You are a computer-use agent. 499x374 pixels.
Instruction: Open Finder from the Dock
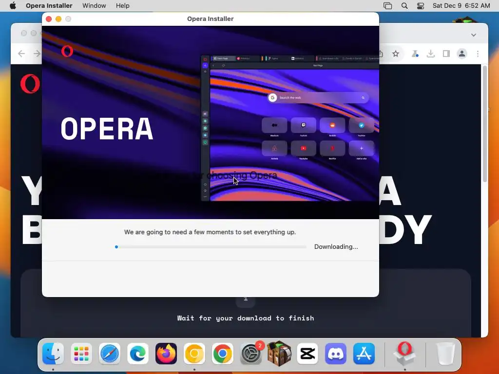click(x=53, y=354)
